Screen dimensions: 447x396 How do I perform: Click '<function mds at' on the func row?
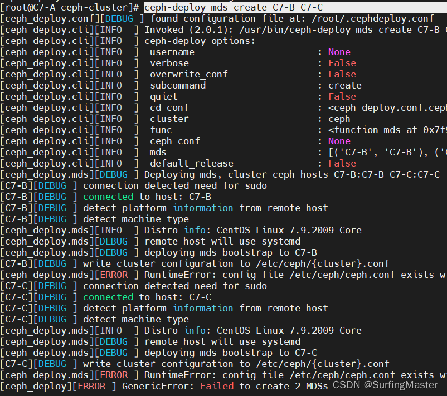373,130
